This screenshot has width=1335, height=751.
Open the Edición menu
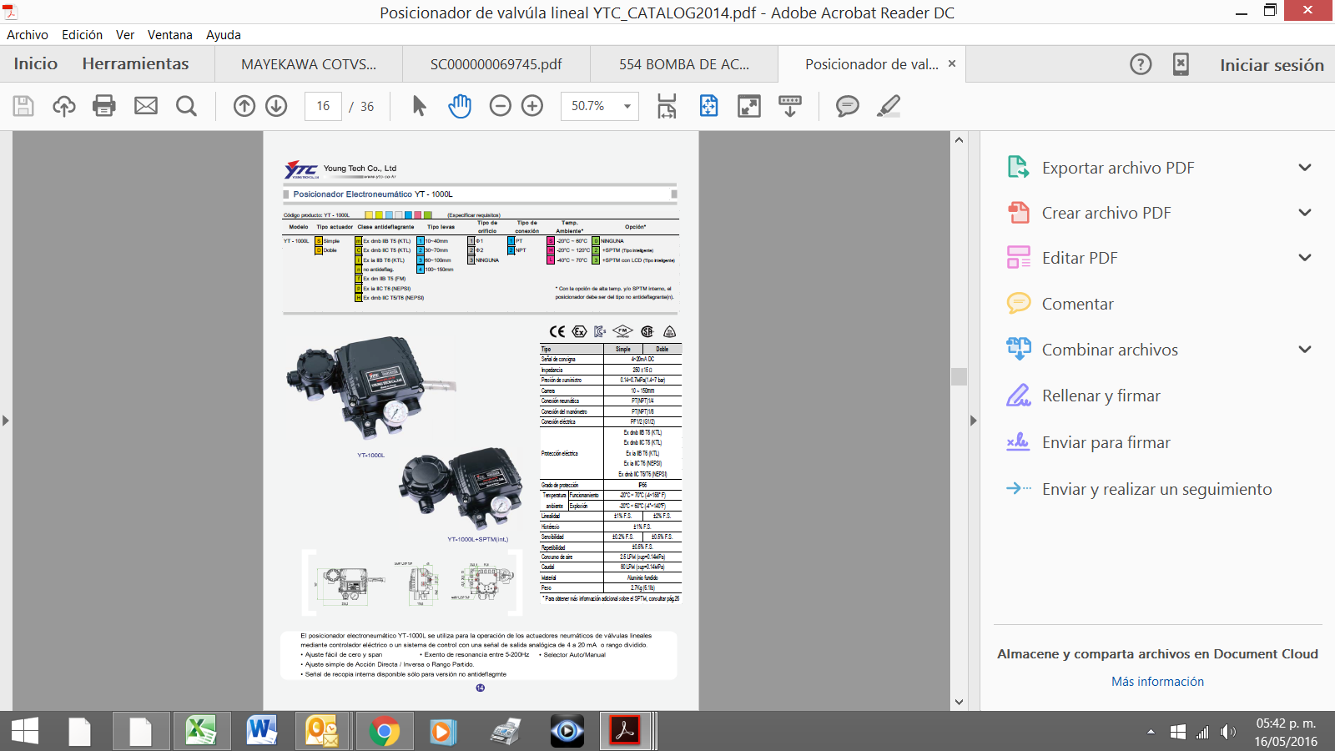(x=82, y=35)
